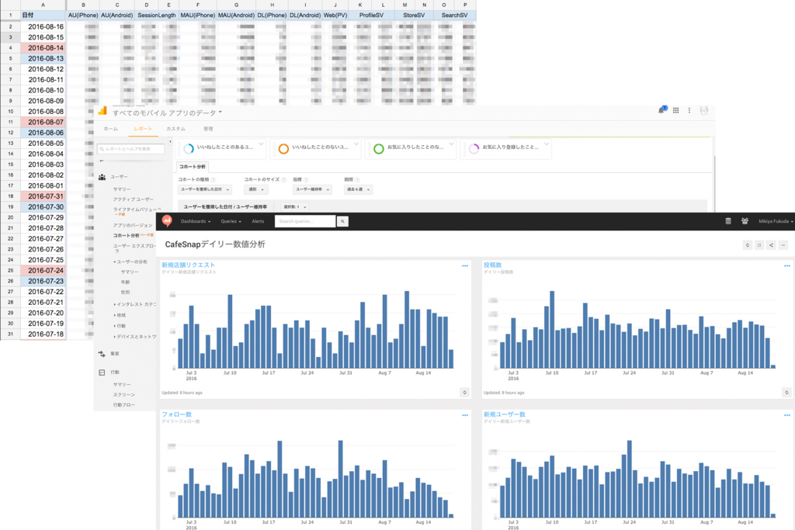Image resolution: width=795 pixels, height=530 pixels.
Task: Toggle fullscreen mode for the dashboard
Action: [759, 245]
